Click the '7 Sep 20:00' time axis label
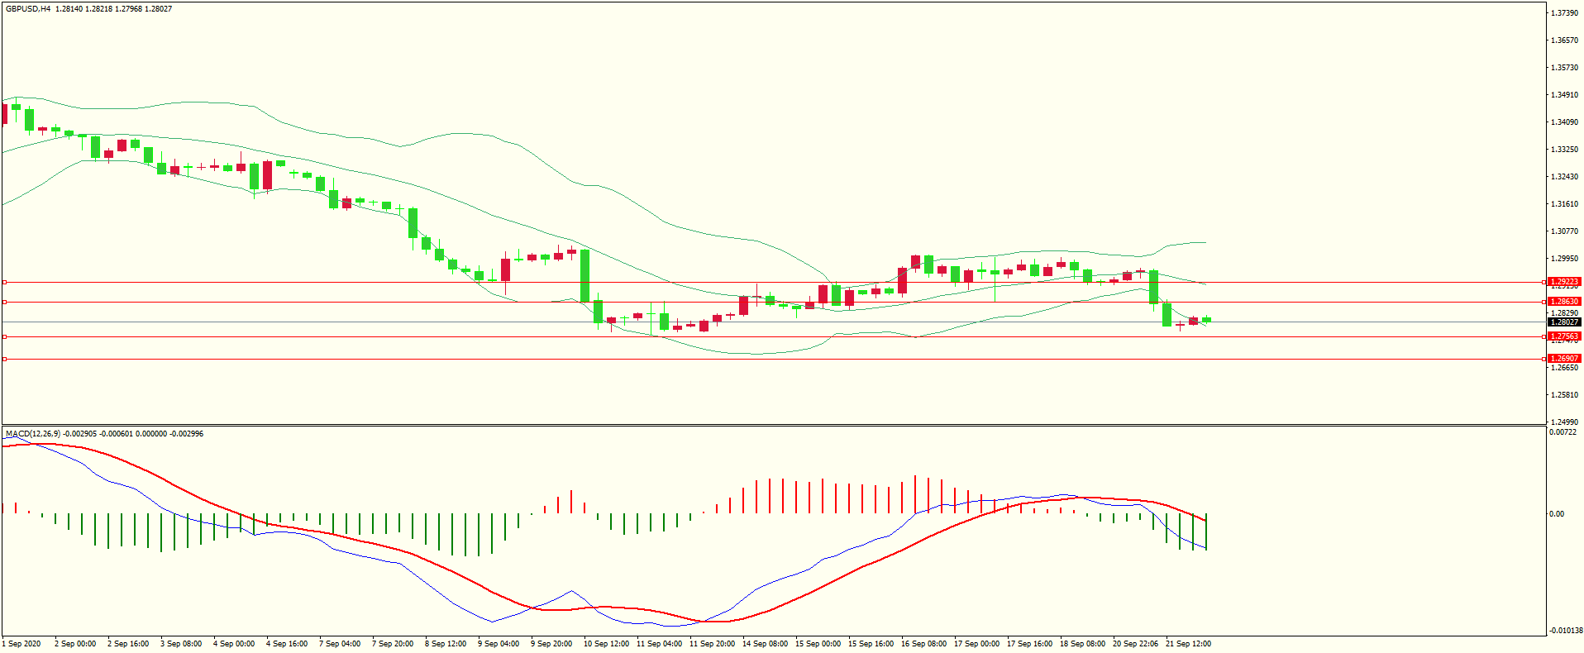Screen dimensions: 1584x653 click(393, 644)
